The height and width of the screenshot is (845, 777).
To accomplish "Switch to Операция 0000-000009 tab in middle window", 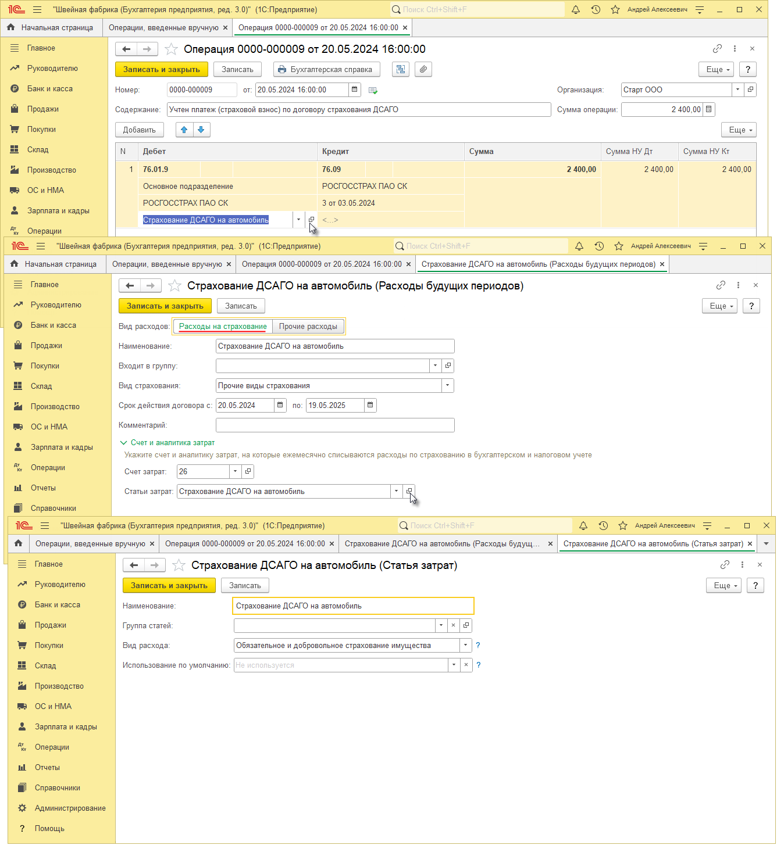I will pyautogui.click(x=322, y=264).
